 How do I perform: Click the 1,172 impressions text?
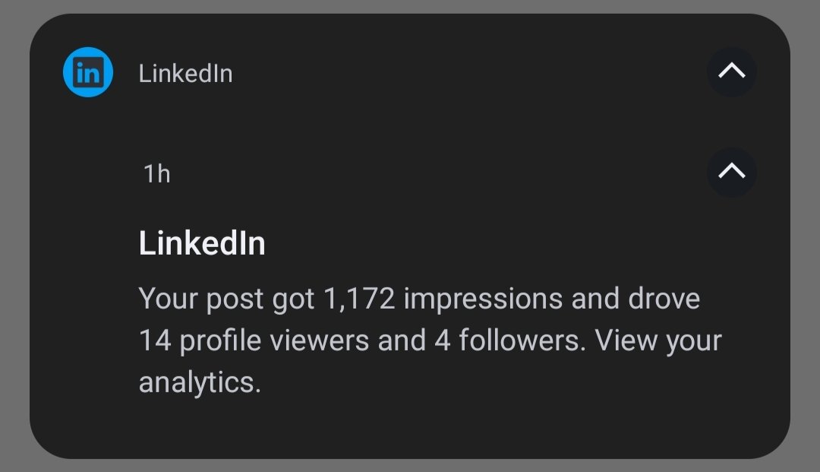[x=443, y=299]
